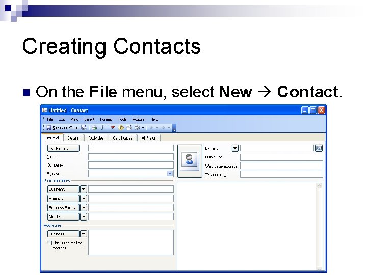Click the Mobile... phone button
The height and width of the screenshot is (275, 367).
click(63, 217)
